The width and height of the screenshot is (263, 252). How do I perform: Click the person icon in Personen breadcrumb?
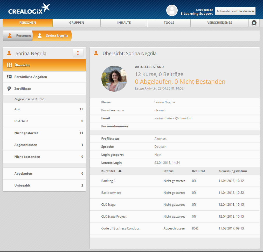[10, 36]
